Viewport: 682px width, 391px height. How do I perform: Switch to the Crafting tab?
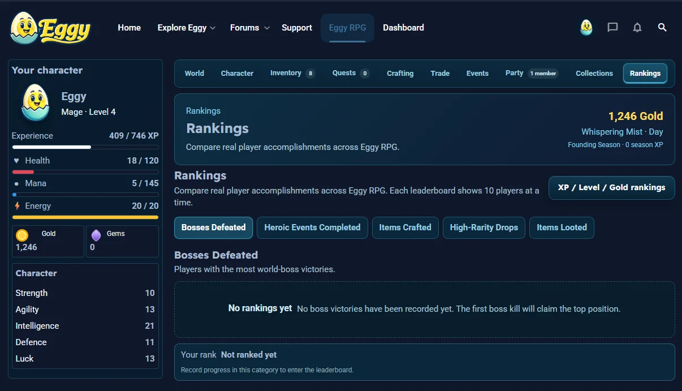point(400,73)
